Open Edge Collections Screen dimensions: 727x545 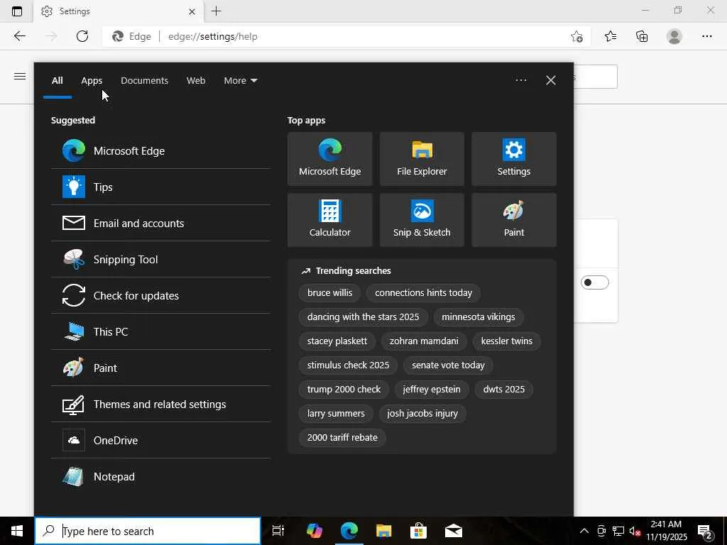coord(642,36)
